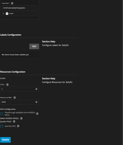Check the Use this GPU box
The width and height of the screenshot is (123, 145).
pyautogui.click(x=2, y=126)
